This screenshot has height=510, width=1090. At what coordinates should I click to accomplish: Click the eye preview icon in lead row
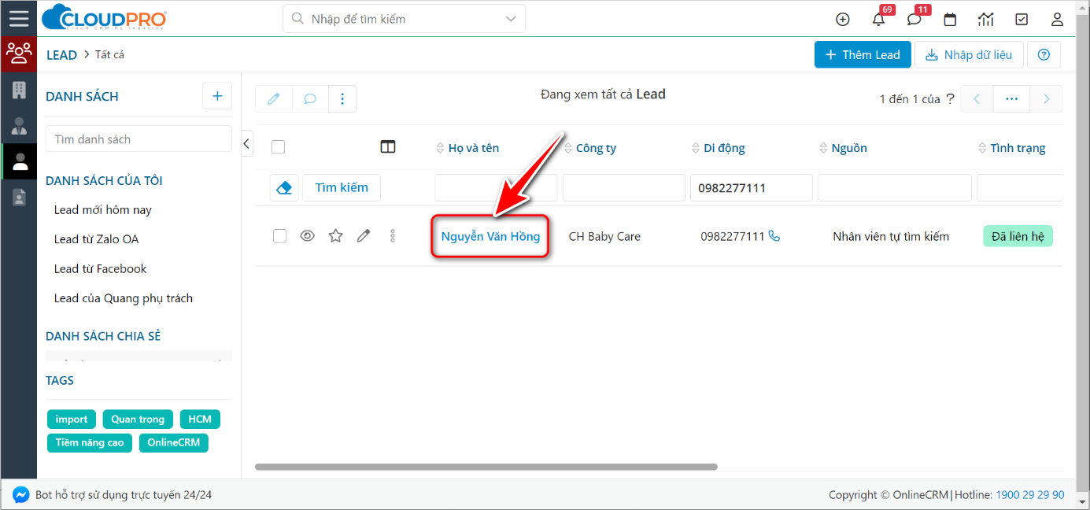point(308,236)
